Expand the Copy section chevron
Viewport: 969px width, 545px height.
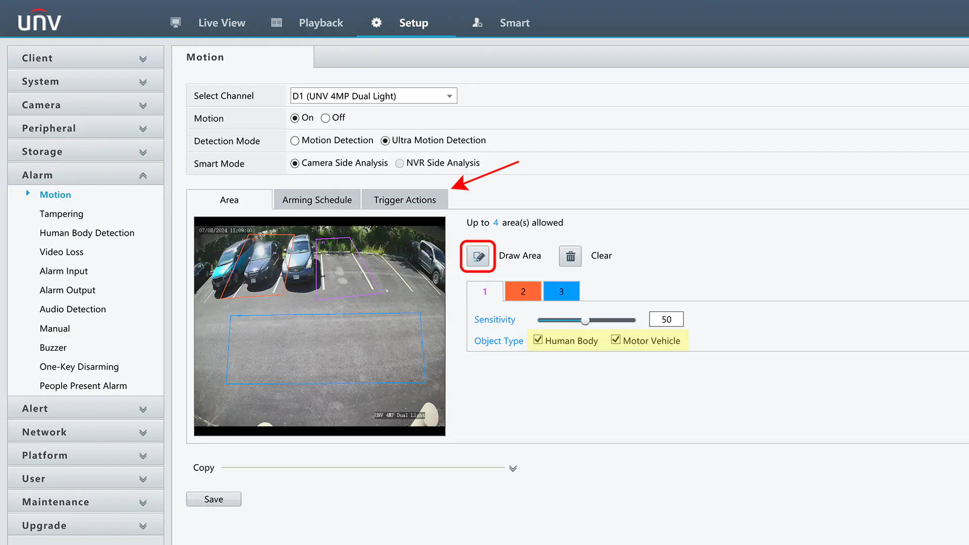click(513, 468)
